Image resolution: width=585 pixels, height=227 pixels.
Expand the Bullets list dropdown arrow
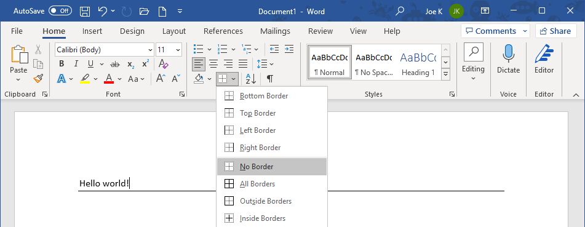click(209, 49)
